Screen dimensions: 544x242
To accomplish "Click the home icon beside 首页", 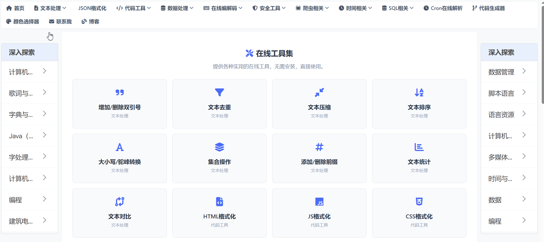I will click(9, 8).
